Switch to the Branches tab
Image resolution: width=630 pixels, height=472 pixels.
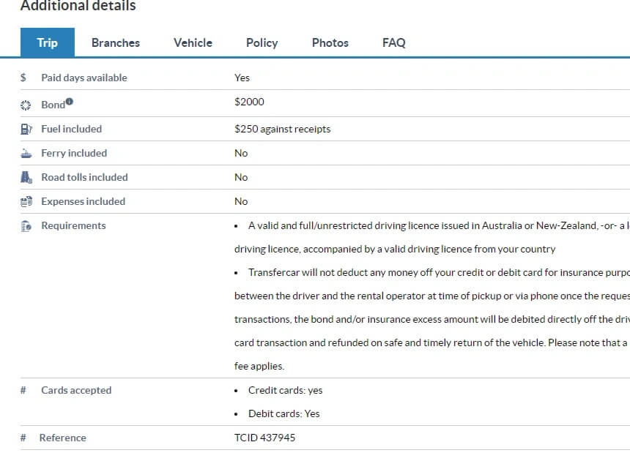pyautogui.click(x=116, y=42)
